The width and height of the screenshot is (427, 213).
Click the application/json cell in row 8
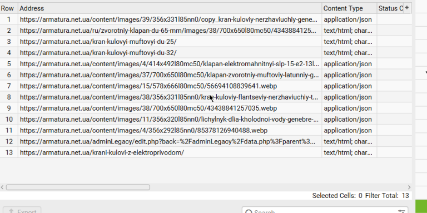[x=349, y=97]
